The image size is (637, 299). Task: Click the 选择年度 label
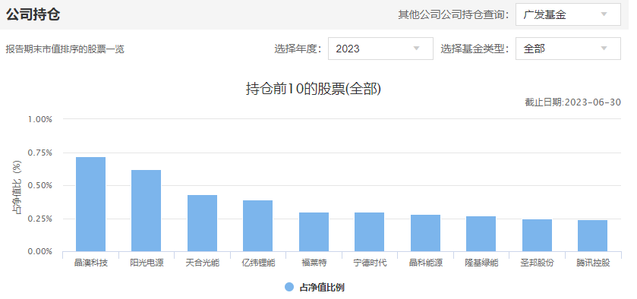pyautogui.click(x=298, y=49)
